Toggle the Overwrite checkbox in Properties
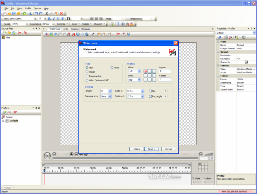This screenshot has height=194, width=257. pos(246,62)
